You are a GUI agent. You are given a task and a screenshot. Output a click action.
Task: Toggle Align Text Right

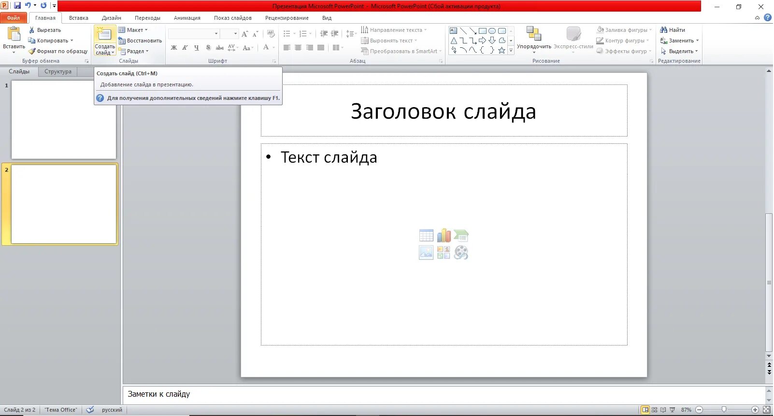pyautogui.click(x=310, y=48)
